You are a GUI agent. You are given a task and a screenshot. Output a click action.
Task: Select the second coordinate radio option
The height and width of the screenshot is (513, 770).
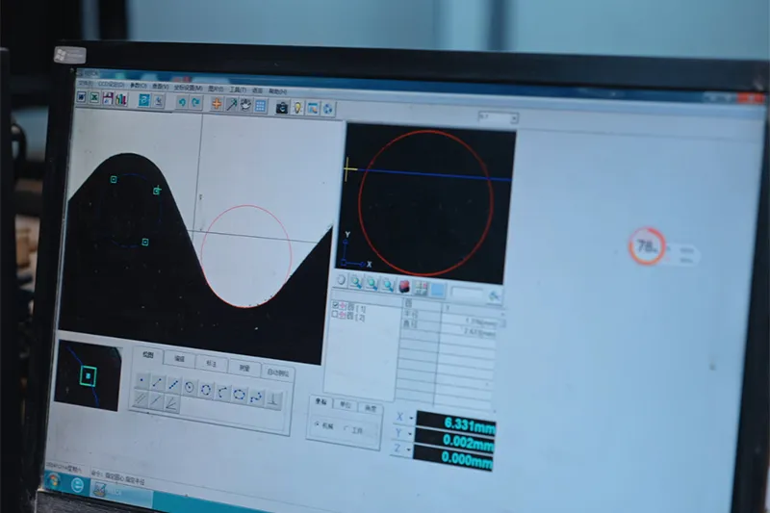point(346,429)
